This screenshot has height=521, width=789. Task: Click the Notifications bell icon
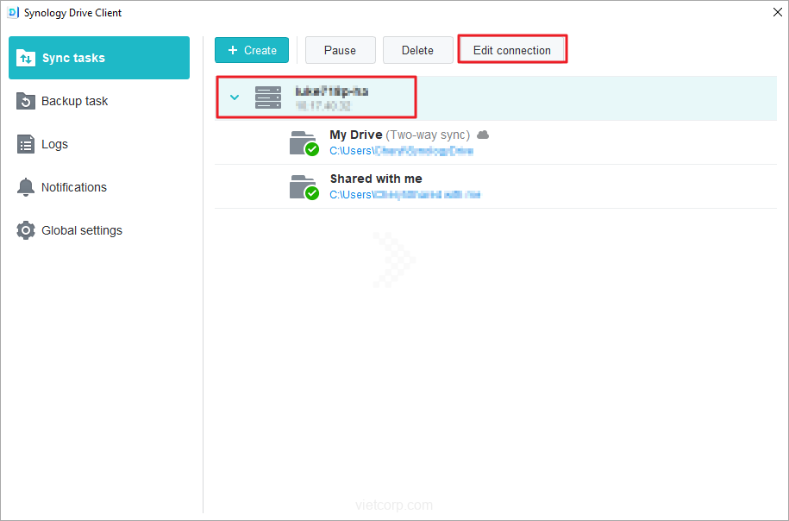point(26,187)
